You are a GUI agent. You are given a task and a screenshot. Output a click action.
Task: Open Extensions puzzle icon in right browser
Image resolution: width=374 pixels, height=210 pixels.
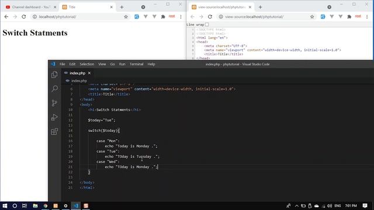pos(349,17)
